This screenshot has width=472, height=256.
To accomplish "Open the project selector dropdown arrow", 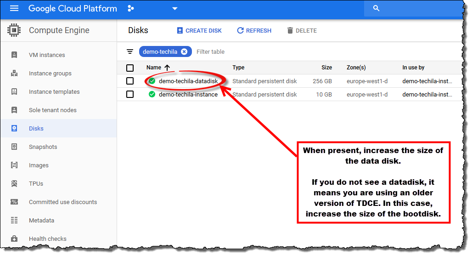I will tap(174, 8).
